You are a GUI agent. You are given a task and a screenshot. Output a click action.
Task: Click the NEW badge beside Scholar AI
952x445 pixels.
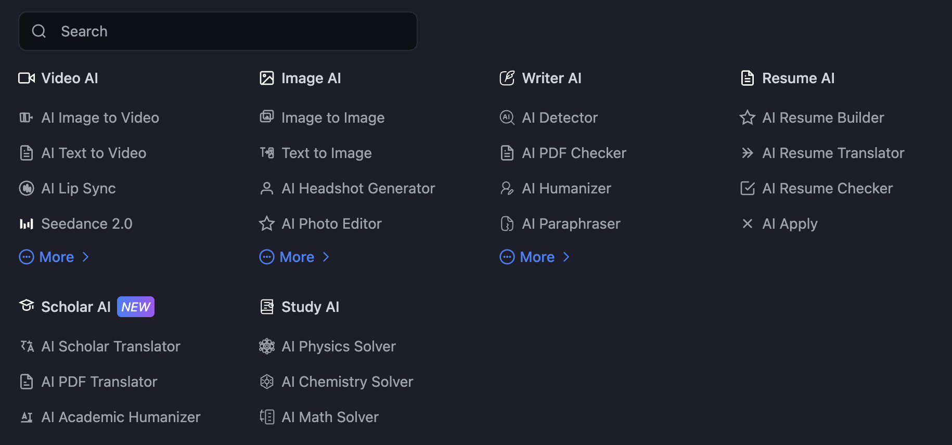pyautogui.click(x=136, y=307)
